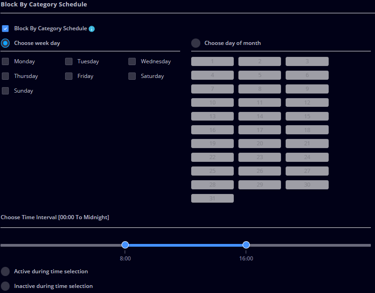Choose the 18 day button
Screen dimensions: 375x293
(x=307, y=130)
